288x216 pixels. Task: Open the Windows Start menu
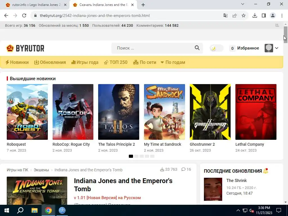(7, 210)
